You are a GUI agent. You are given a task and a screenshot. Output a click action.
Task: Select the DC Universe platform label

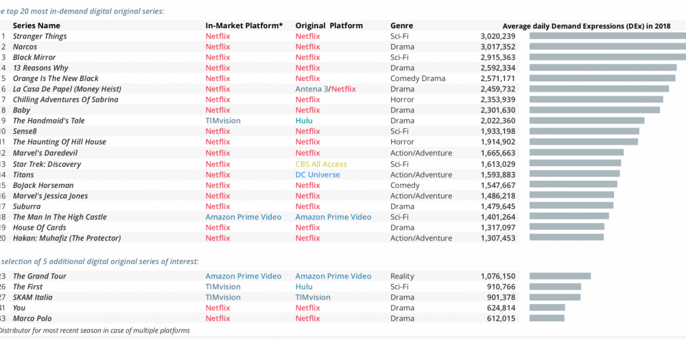318,175
